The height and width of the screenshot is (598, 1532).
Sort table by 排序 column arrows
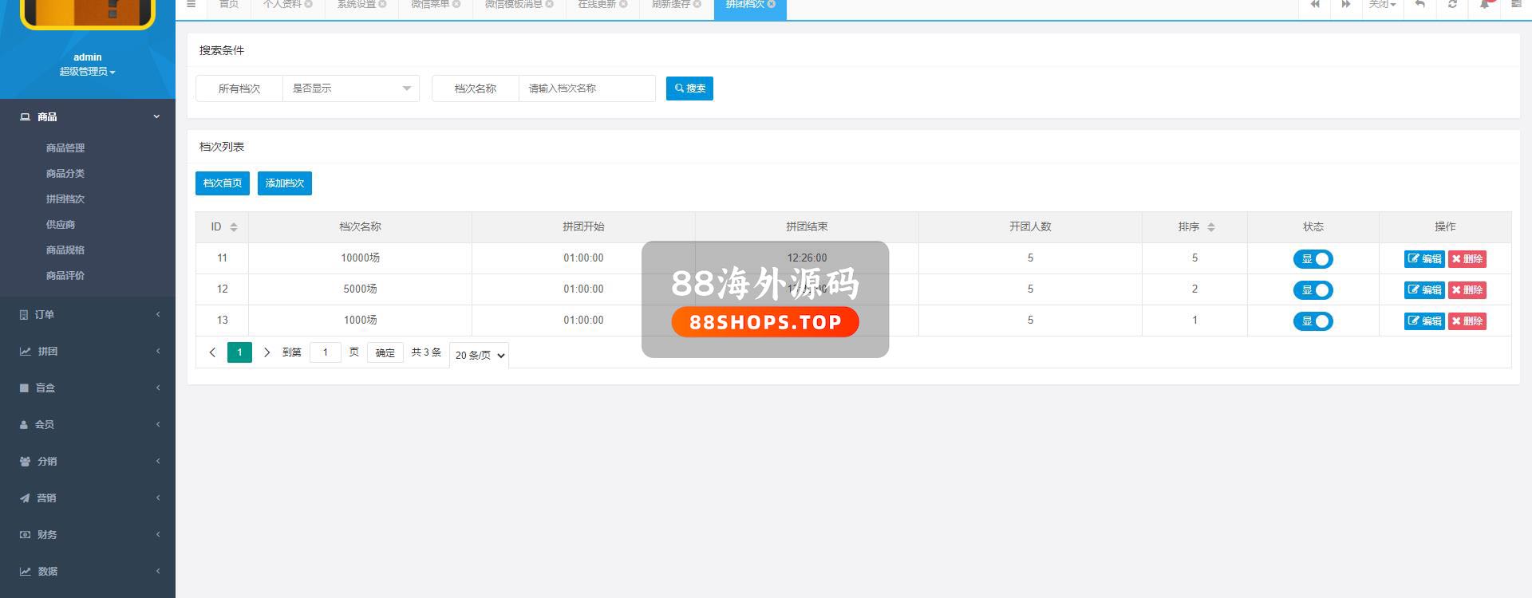[1210, 227]
